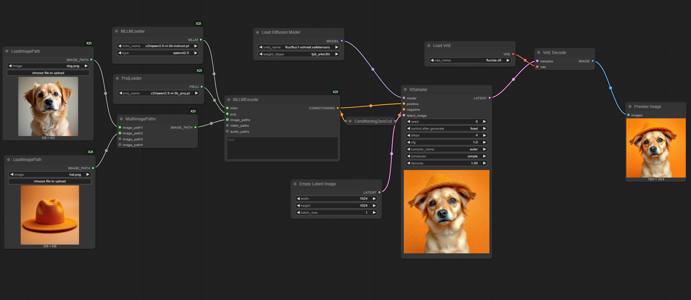691x300 pixels.
Task: Click right arrow on weight_dtype widget
Action: tap(337, 54)
